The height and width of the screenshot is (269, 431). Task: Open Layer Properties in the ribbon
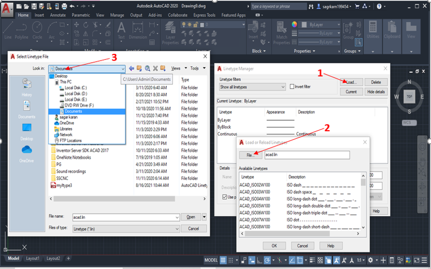click(170, 33)
